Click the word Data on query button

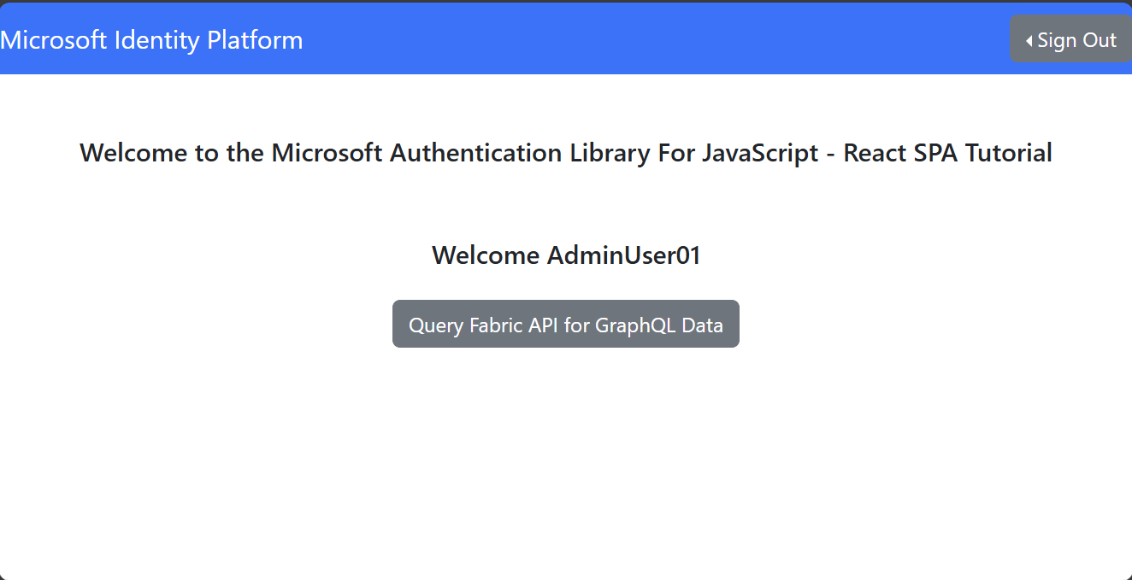tap(701, 325)
